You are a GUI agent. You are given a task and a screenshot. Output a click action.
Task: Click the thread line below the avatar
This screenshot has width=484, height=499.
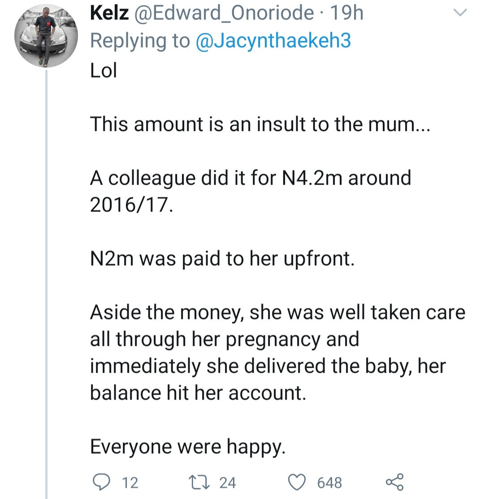tap(47, 283)
